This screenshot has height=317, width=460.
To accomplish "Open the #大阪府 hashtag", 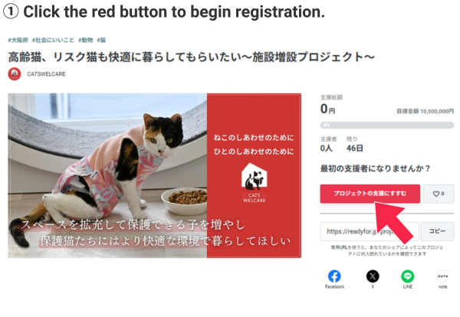I will coord(18,40).
